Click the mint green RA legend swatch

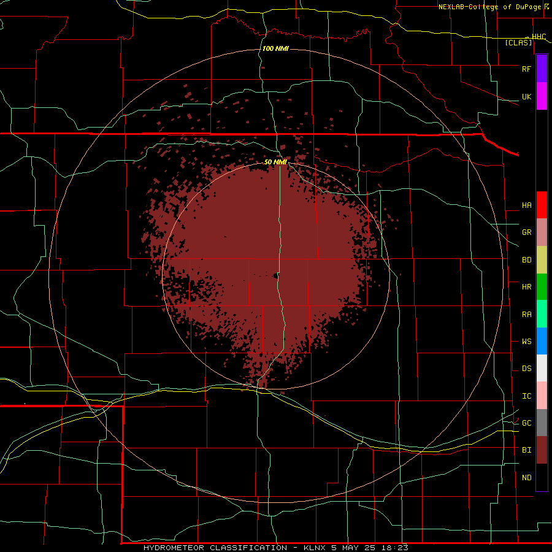[542, 314]
